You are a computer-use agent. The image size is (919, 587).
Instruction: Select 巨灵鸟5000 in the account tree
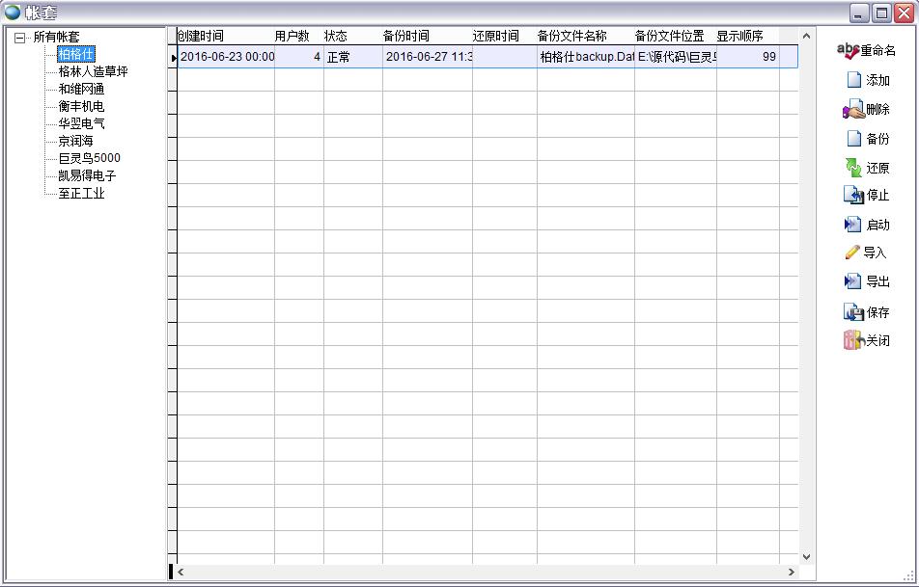click(89, 158)
